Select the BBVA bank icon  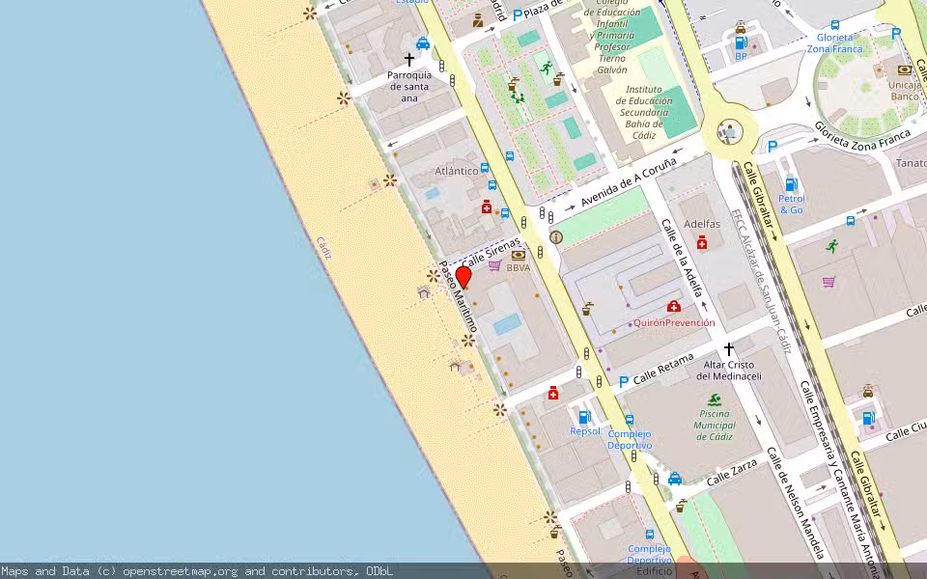[519, 255]
